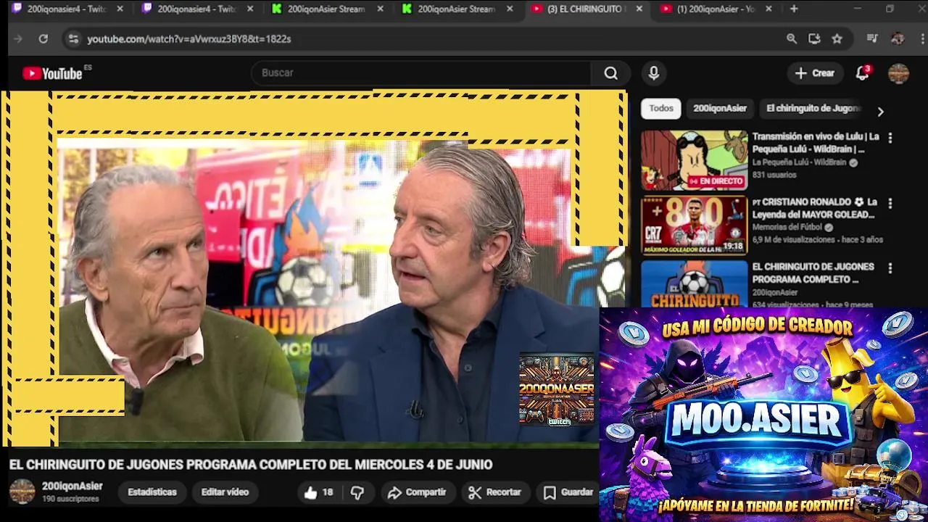Click the search magnifier button
Viewport: 928px width, 522px height.
[x=611, y=73]
